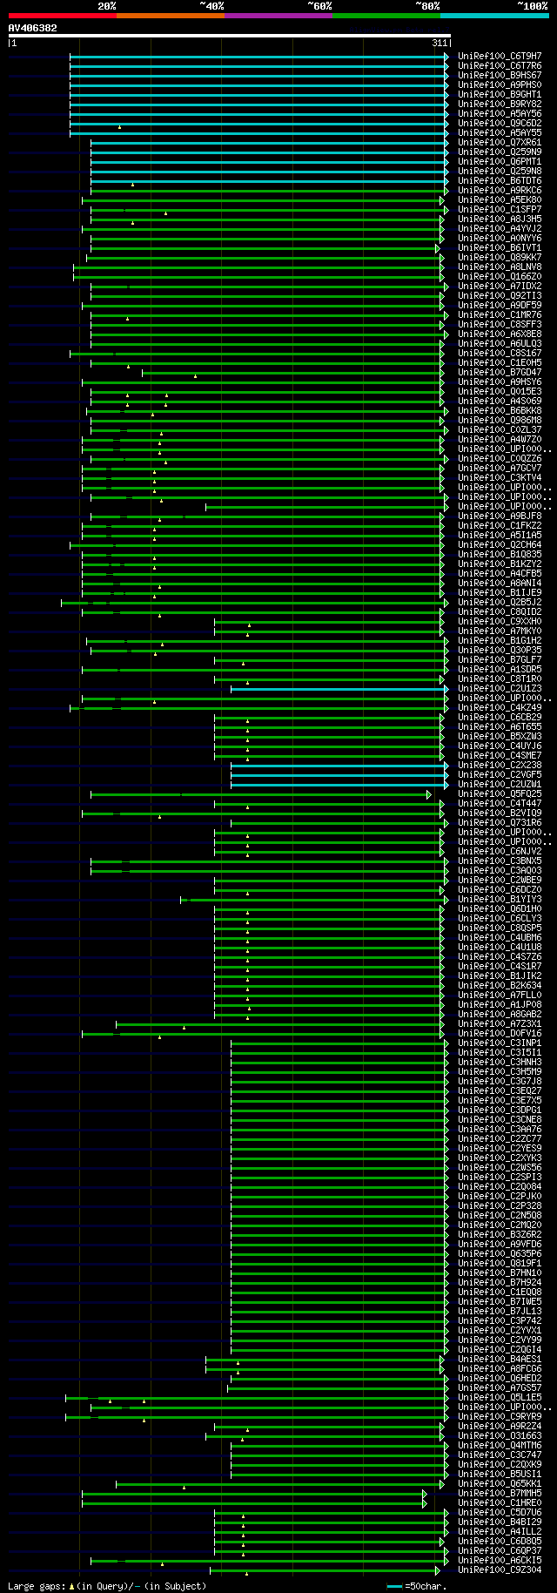Select hit label UniRef100_A7IDX2

click(x=500, y=287)
